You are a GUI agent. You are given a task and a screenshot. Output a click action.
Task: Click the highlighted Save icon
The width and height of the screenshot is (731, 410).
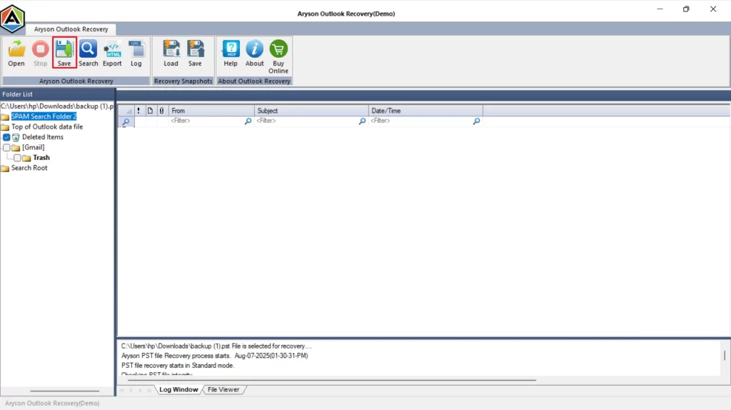pyautogui.click(x=64, y=53)
